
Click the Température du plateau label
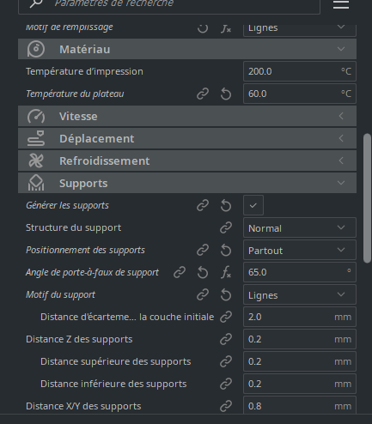tap(75, 94)
